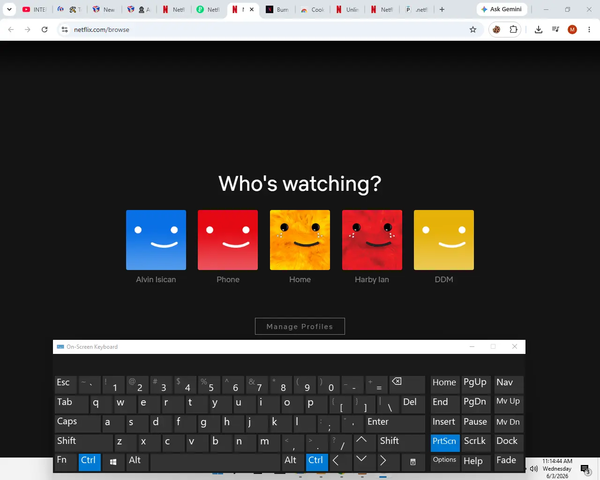Click the Nav key on the keyboard
Image resolution: width=600 pixels, height=480 pixels.
pos(509,384)
